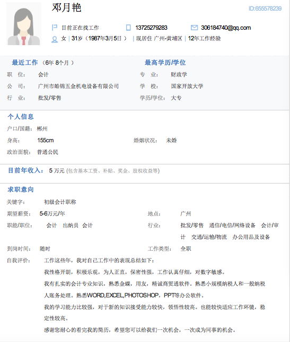Click the 通信/电信/网络设备 industry tag
290x342 pixels.
pos(232,225)
